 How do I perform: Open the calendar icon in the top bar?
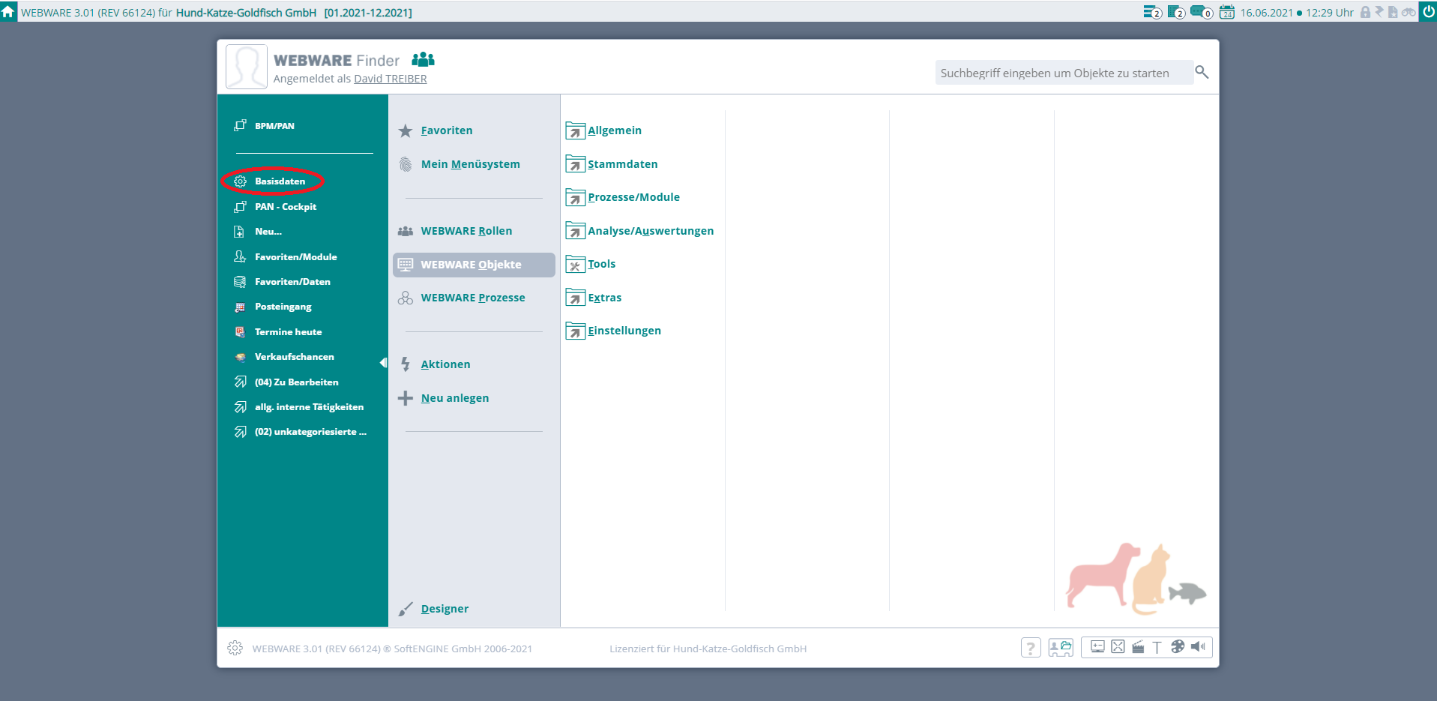1226,12
